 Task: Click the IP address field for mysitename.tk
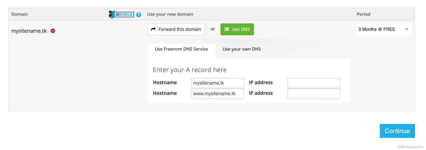(314, 83)
